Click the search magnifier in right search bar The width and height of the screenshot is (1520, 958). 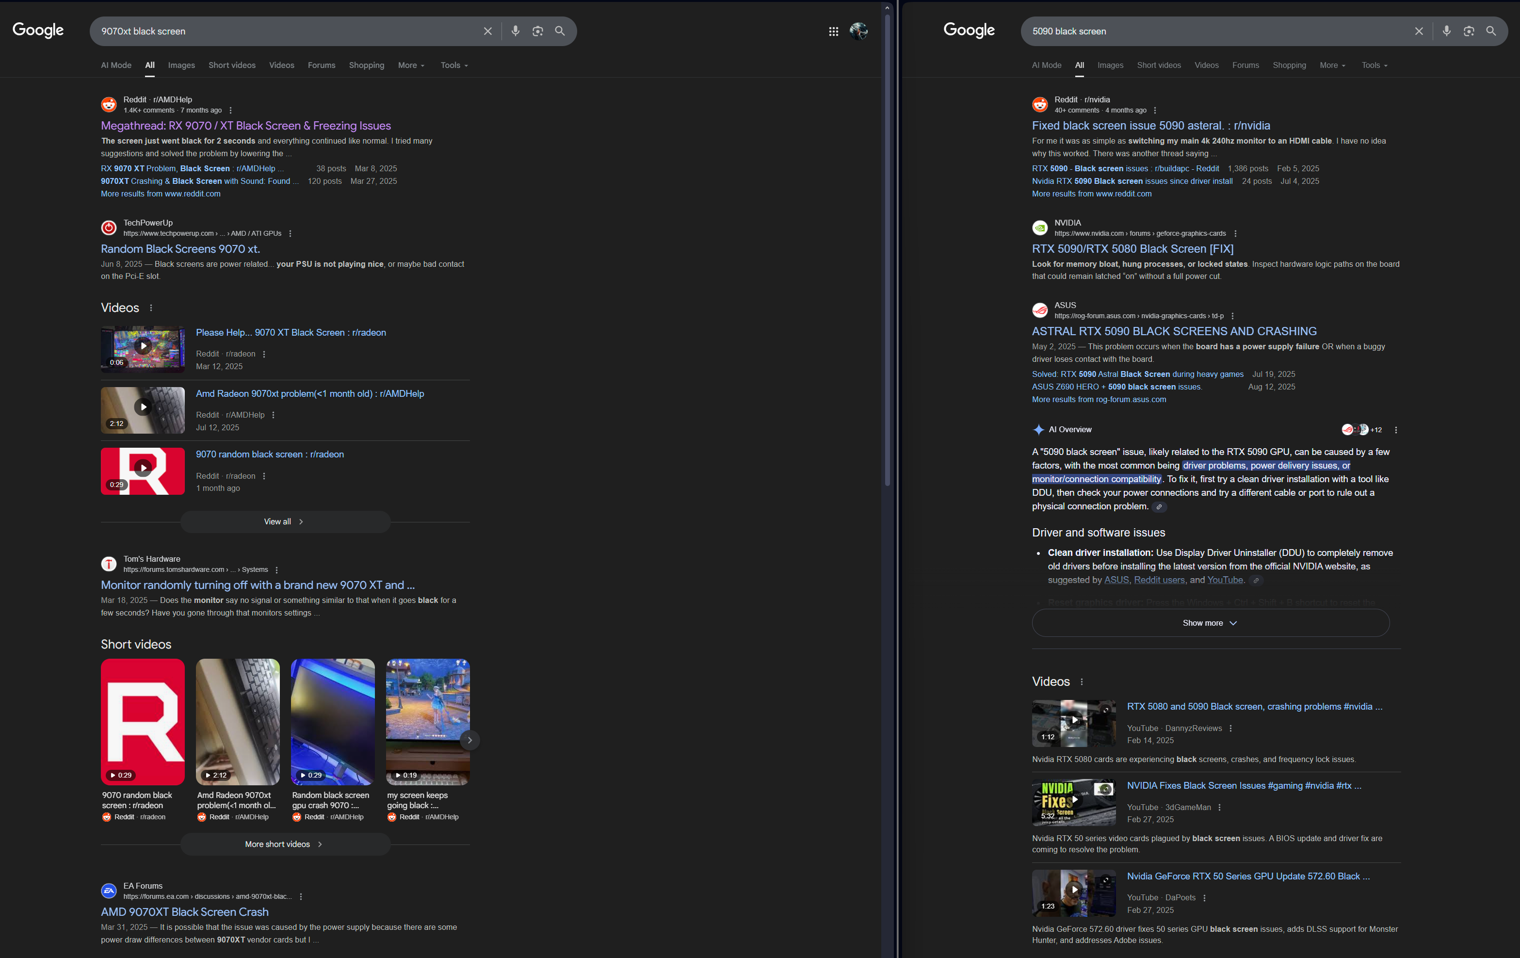(1491, 31)
